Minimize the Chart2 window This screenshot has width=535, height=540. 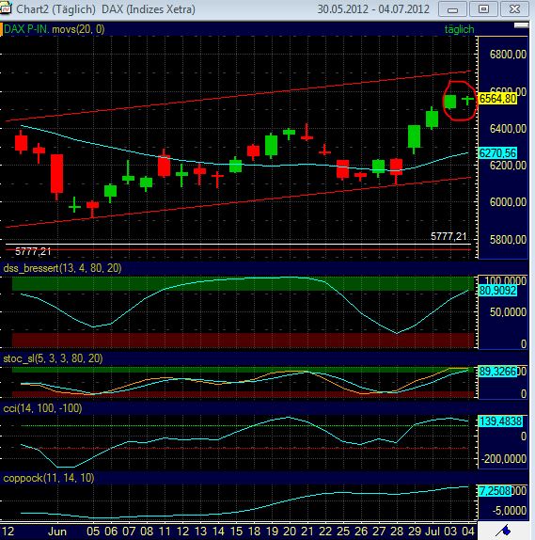(x=452, y=9)
